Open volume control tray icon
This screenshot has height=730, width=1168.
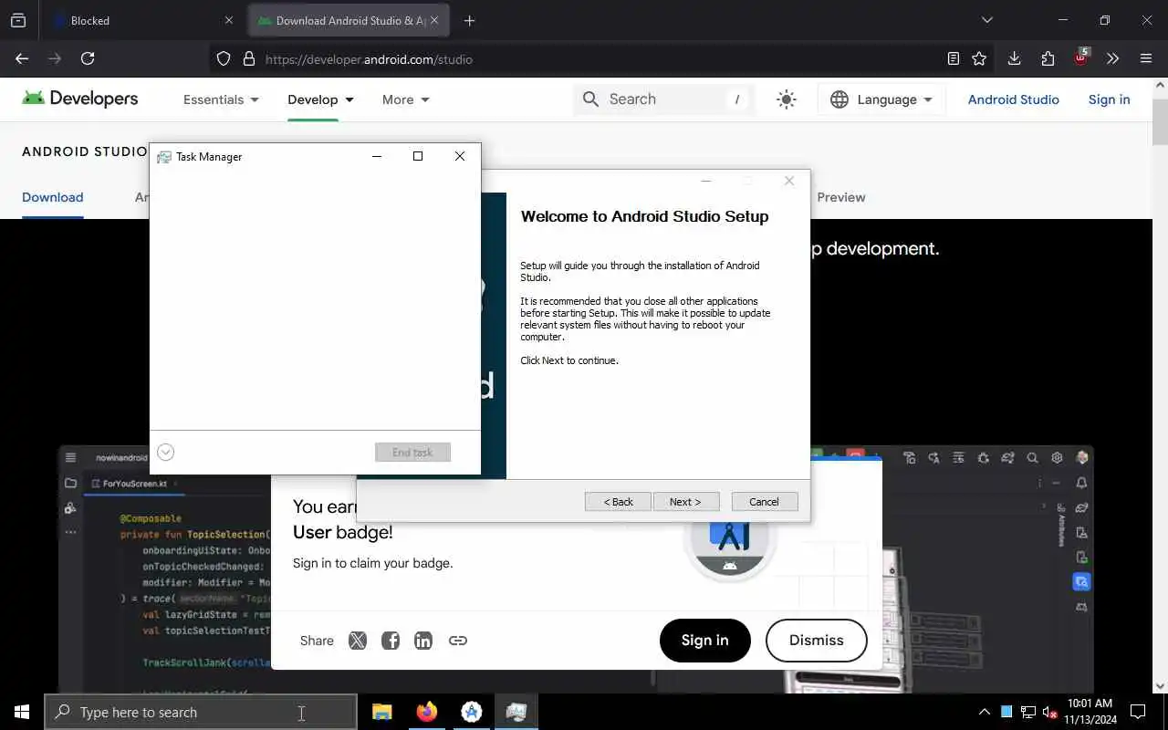coord(1049,712)
